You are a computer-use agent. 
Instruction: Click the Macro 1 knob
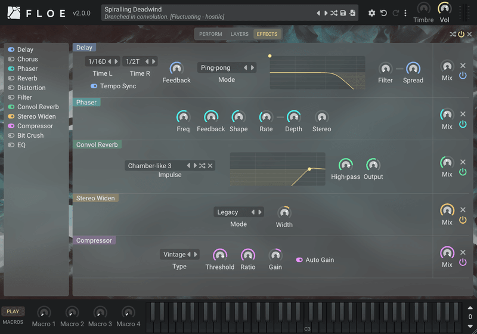click(x=44, y=313)
